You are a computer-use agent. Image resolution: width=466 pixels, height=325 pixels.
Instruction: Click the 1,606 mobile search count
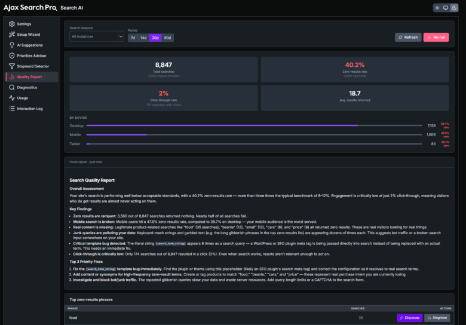[x=431, y=135]
